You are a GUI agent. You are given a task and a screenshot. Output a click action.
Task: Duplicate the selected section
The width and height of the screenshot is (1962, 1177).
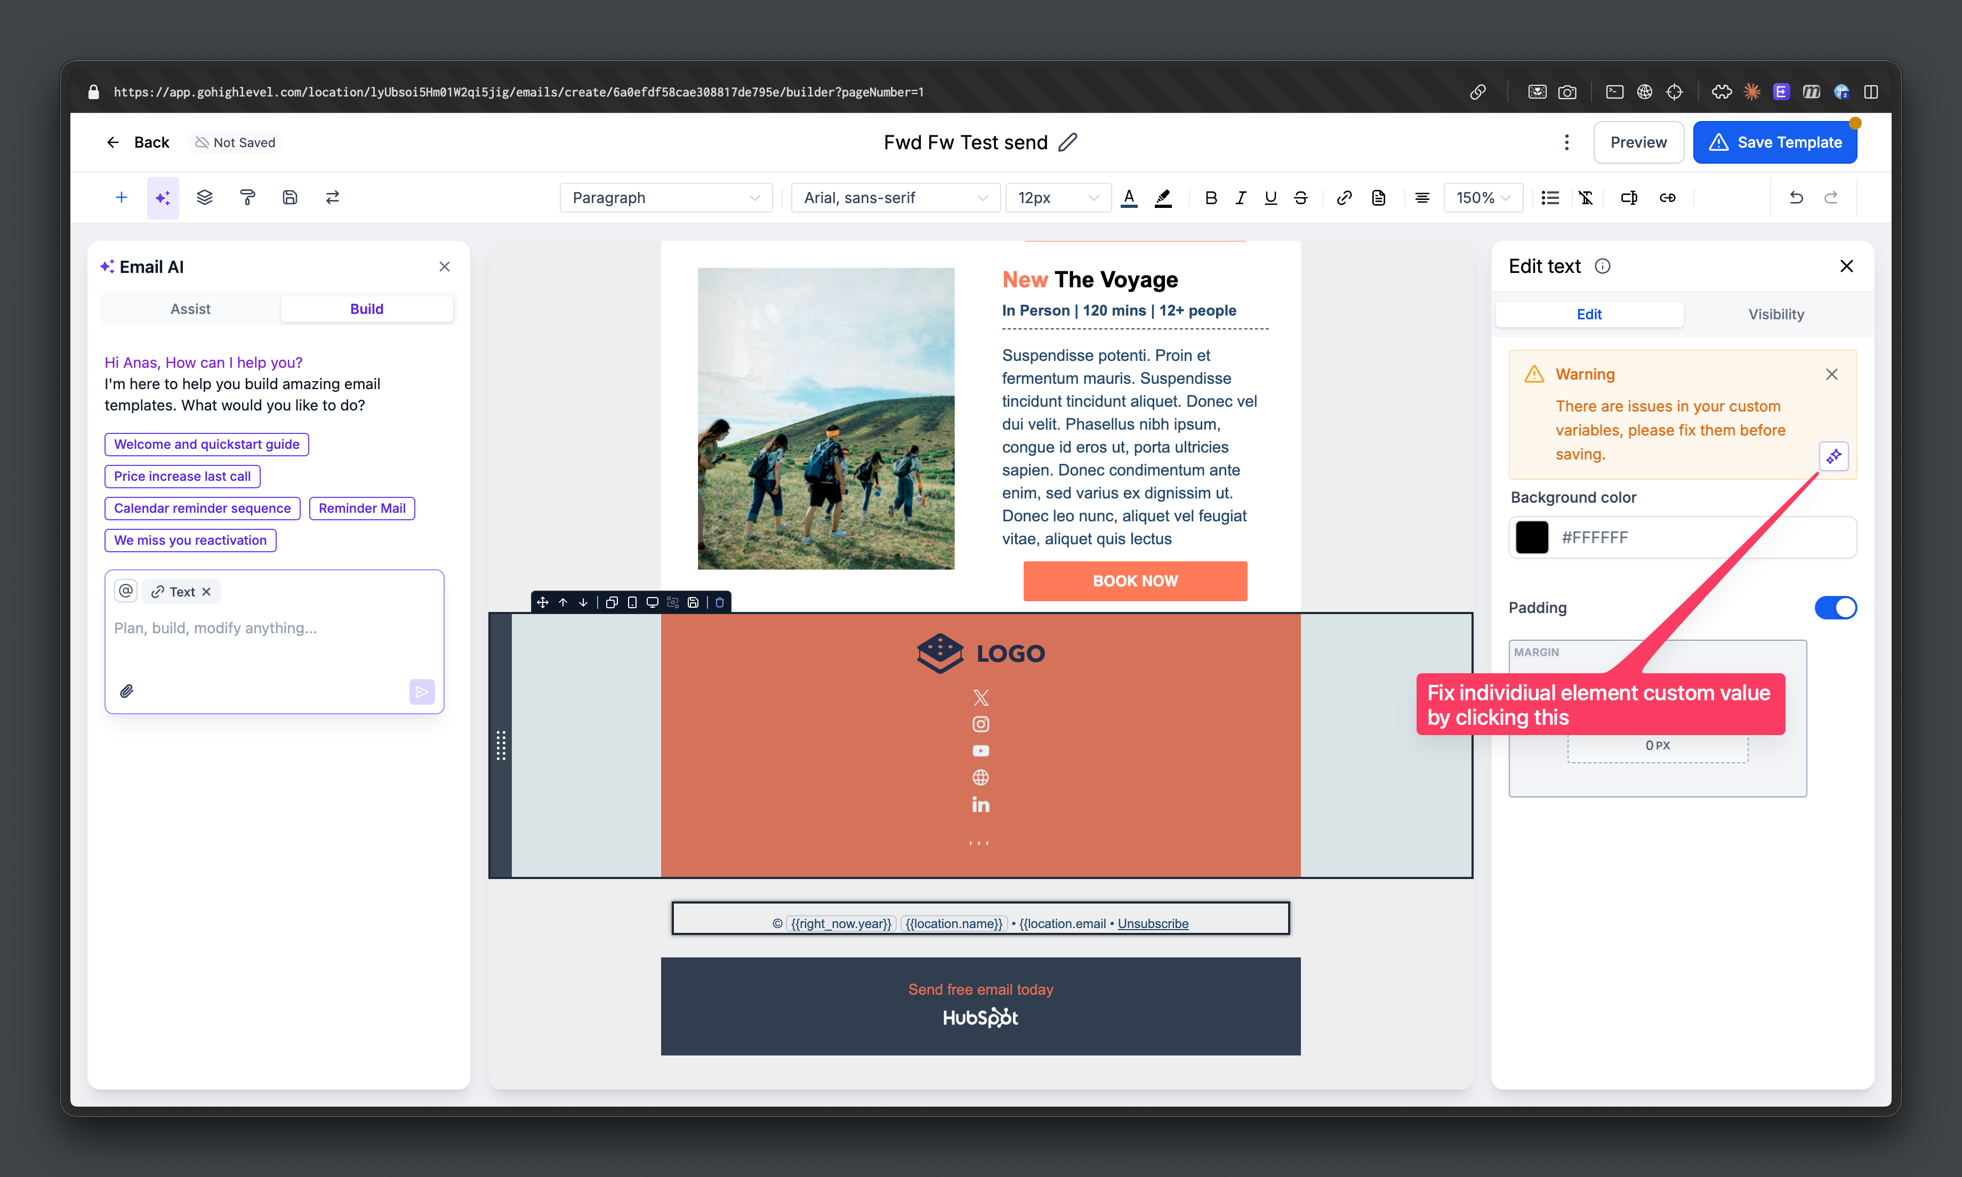click(x=612, y=602)
